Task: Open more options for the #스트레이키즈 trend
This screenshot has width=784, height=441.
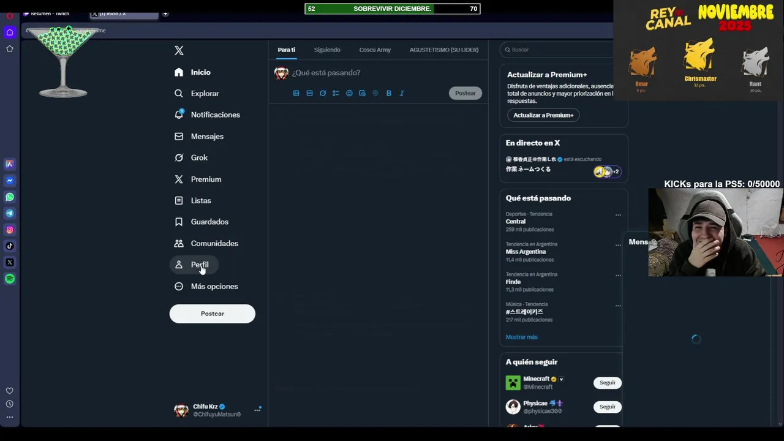Action: tap(618, 305)
